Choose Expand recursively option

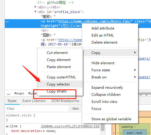(x=107, y=88)
